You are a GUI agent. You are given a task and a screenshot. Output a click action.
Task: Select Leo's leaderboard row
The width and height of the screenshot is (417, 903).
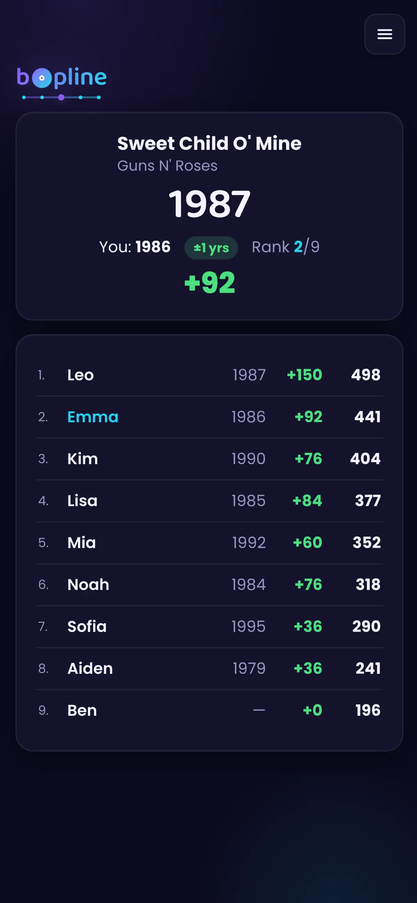point(210,375)
